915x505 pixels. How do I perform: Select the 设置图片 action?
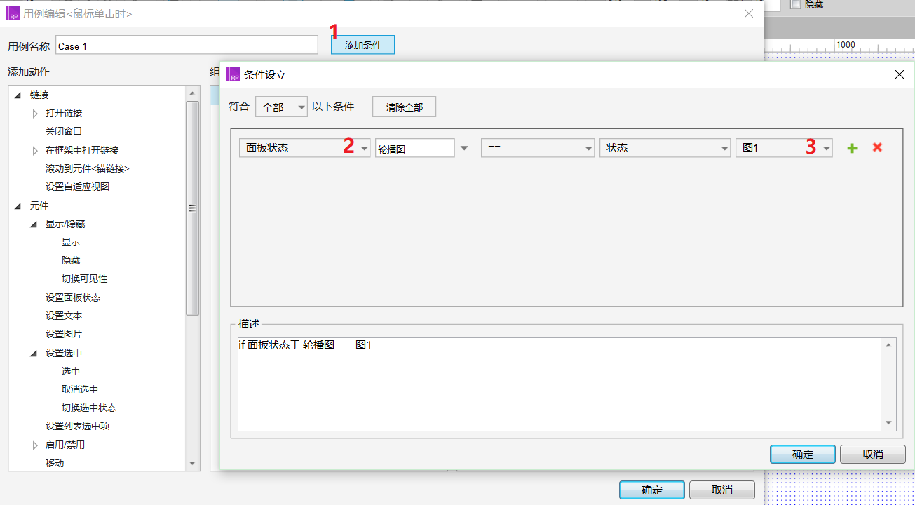64,334
